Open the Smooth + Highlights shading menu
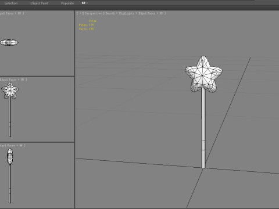Viewport: 279px width, 209px height. (120, 13)
